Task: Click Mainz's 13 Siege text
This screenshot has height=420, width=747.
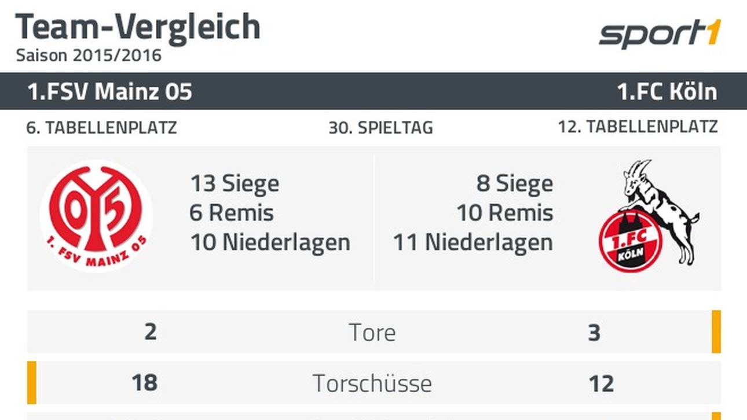Action: pos(235,184)
